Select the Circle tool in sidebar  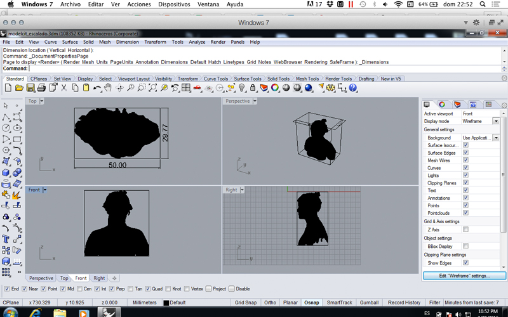(6, 128)
